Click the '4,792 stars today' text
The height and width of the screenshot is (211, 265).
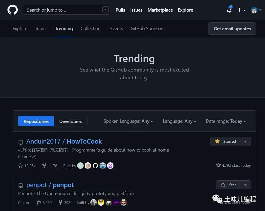[233, 165]
